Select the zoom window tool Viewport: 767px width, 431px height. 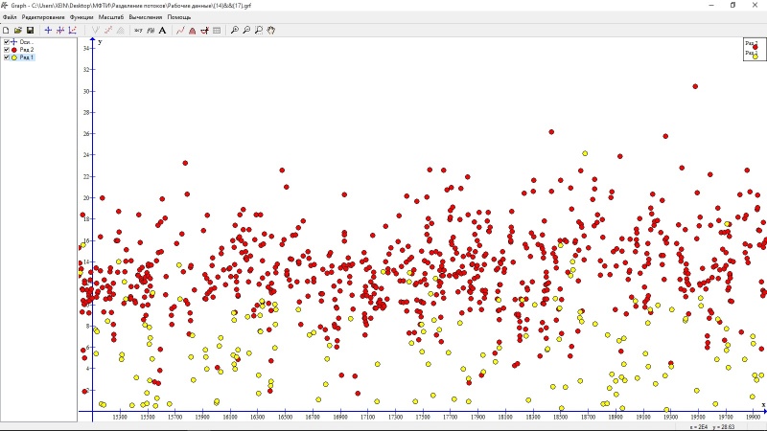click(x=259, y=31)
